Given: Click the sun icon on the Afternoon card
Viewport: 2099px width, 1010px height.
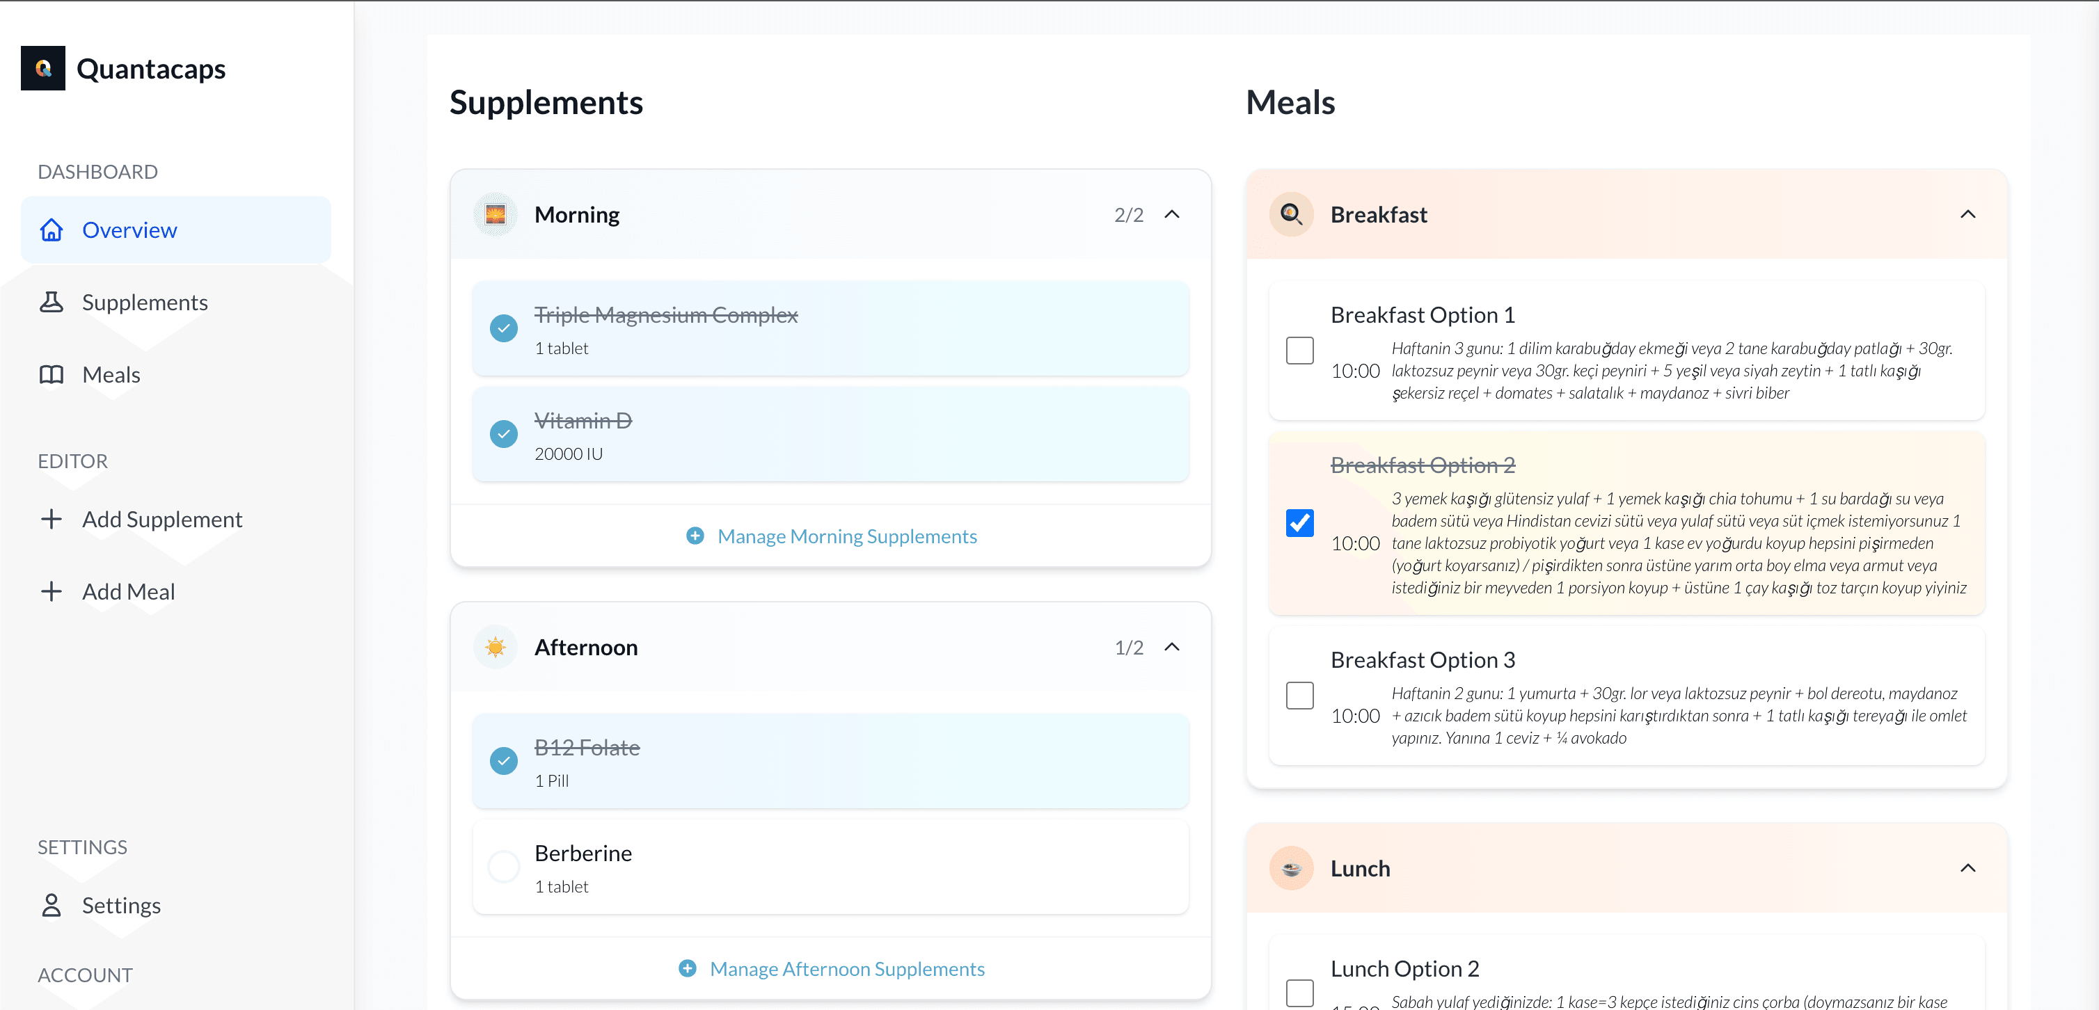Looking at the screenshot, I should pos(496,647).
